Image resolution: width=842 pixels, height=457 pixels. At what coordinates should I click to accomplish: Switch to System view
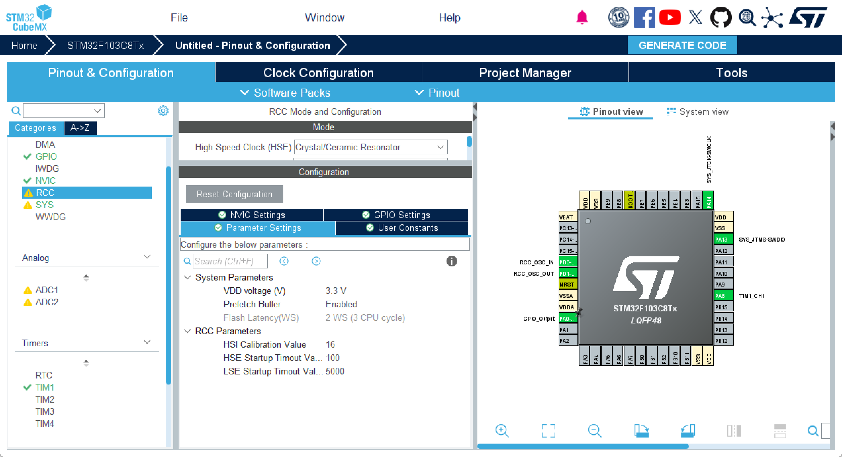pyautogui.click(x=697, y=111)
